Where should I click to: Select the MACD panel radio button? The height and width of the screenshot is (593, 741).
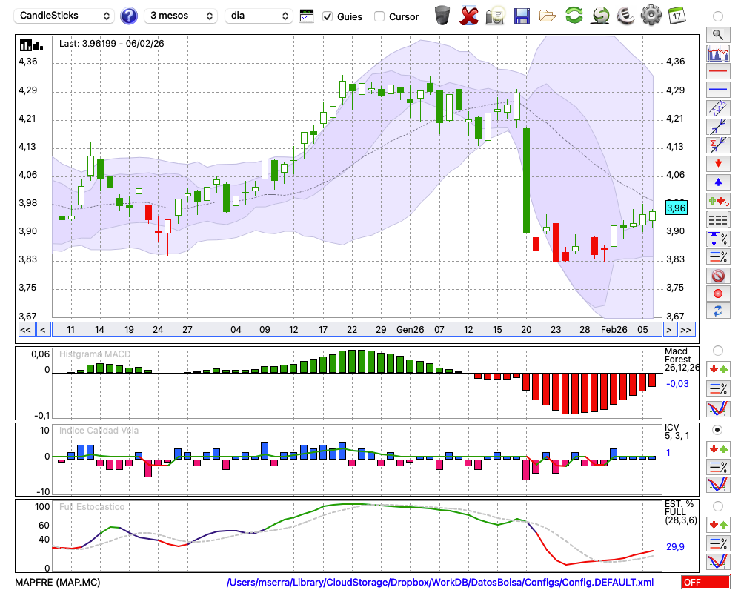718,351
